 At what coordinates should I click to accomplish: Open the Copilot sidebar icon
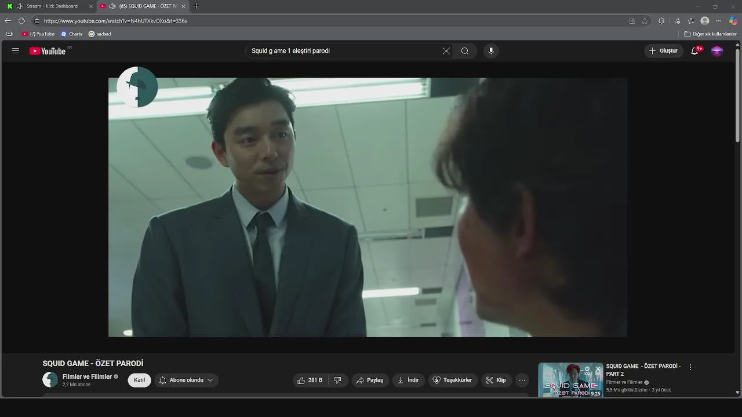coord(733,21)
